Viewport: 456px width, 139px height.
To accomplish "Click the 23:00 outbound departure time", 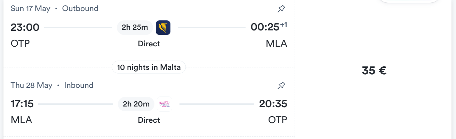I will point(25,27).
